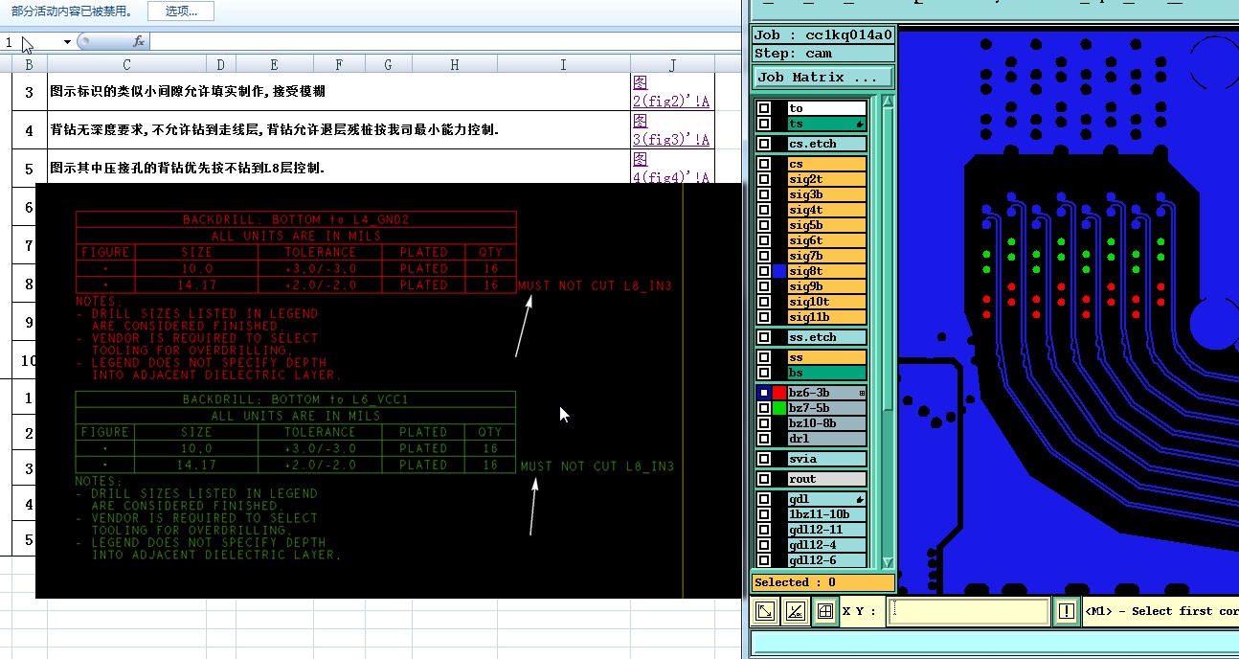Select Excel row header 3
This screenshot has height=659, width=1239.
[x=29, y=92]
